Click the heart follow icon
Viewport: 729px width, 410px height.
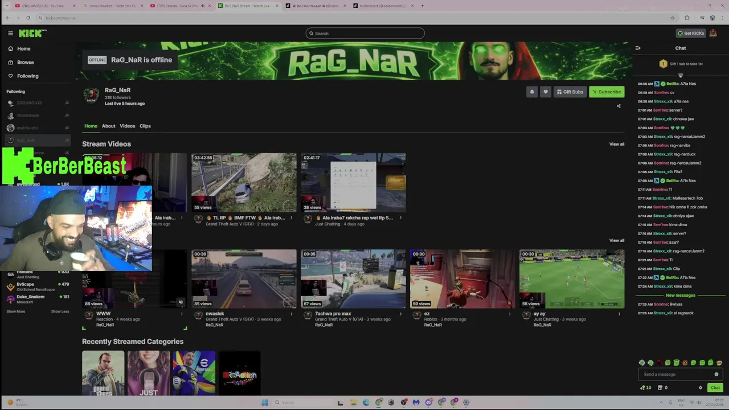click(546, 92)
